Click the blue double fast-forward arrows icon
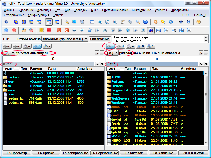The width and height of the screenshot is (211, 158). pos(120,30)
